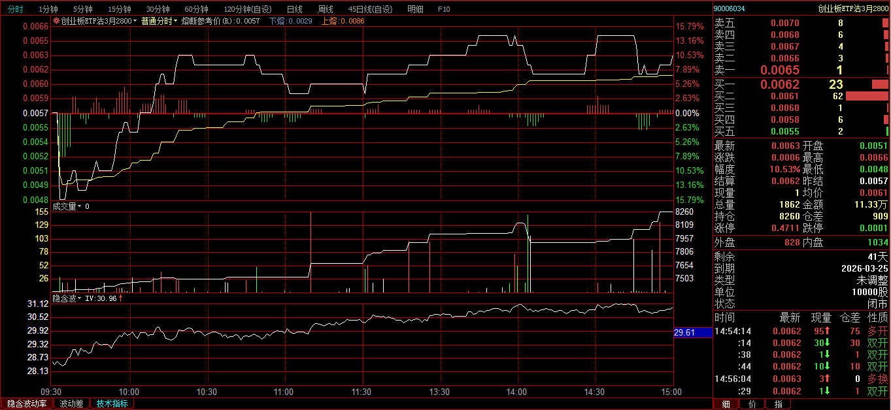
Task: Switch to 120分钟(自设) period tab
Action: point(247,9)
